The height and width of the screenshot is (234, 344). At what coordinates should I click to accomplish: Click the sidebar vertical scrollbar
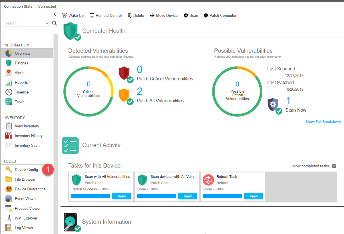pyautogui.click(x=56, y=128)
